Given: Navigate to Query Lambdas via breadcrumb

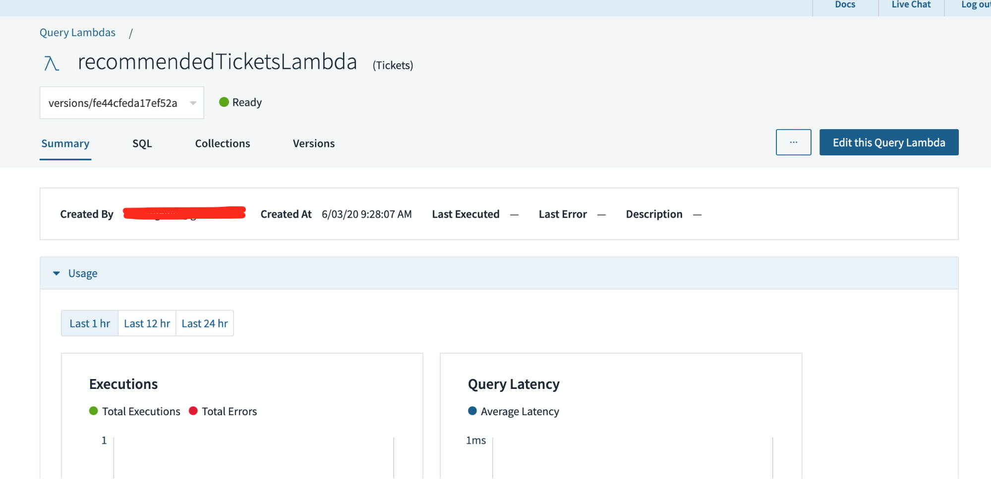Looking at the screenshot, I should click(x=77, y=32).
